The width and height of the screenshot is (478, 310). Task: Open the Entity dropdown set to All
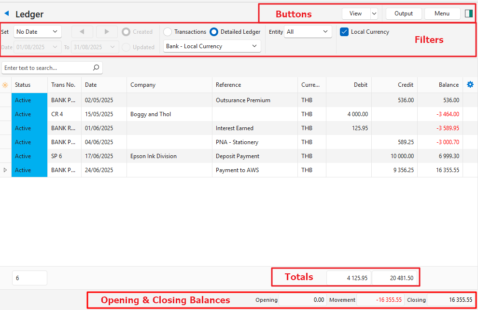pos(308,32)
